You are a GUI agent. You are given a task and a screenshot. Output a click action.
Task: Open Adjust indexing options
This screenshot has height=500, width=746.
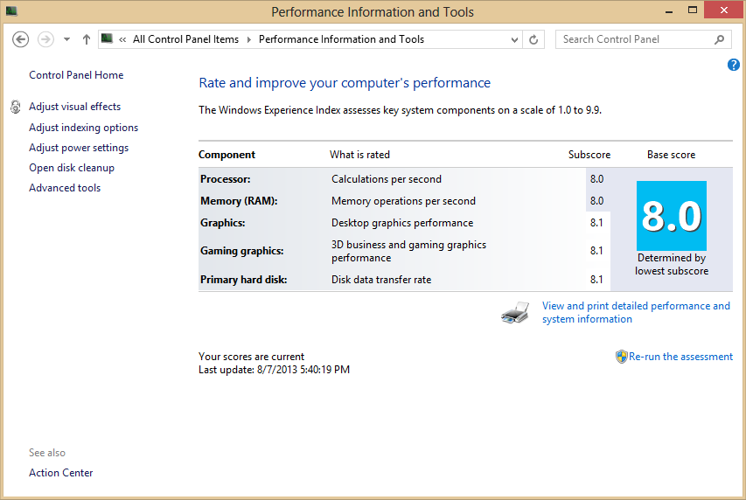coord(83,128)
